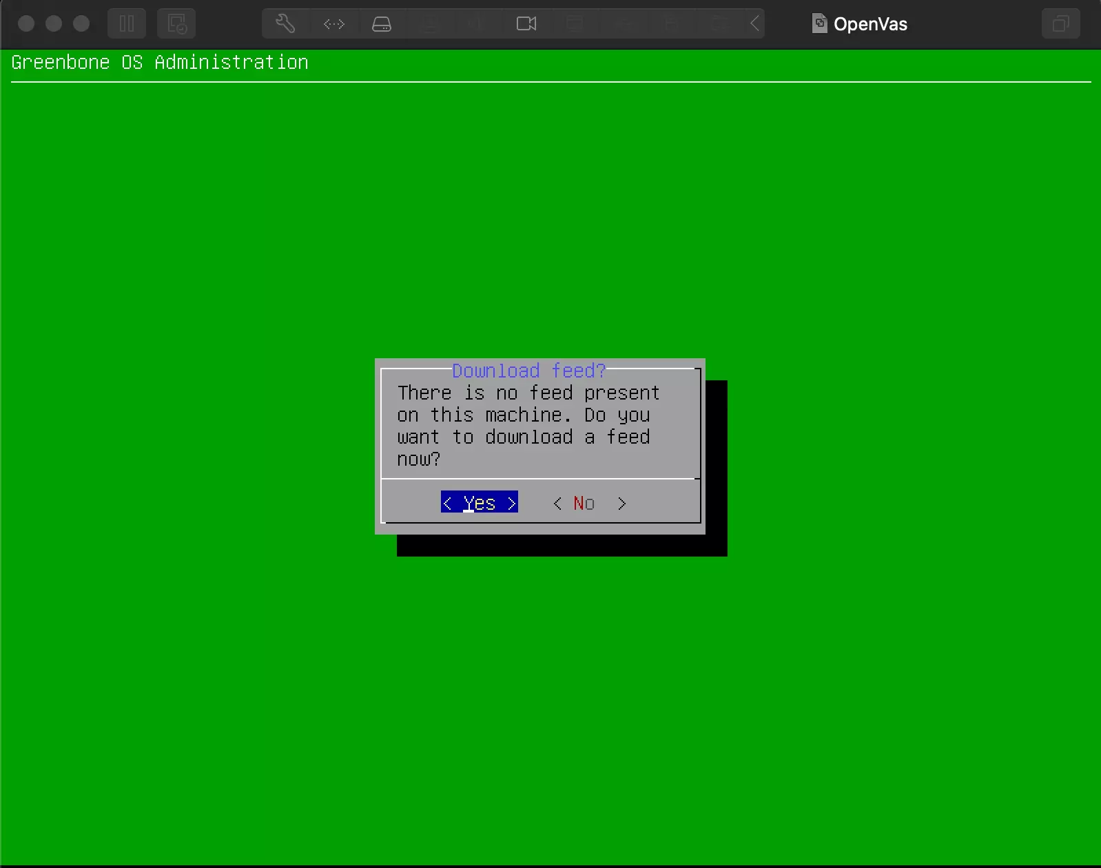Click 'There is no feed present' line
Screen dimensions: 1101x868
pyautogui.click(x=528, y=393)
